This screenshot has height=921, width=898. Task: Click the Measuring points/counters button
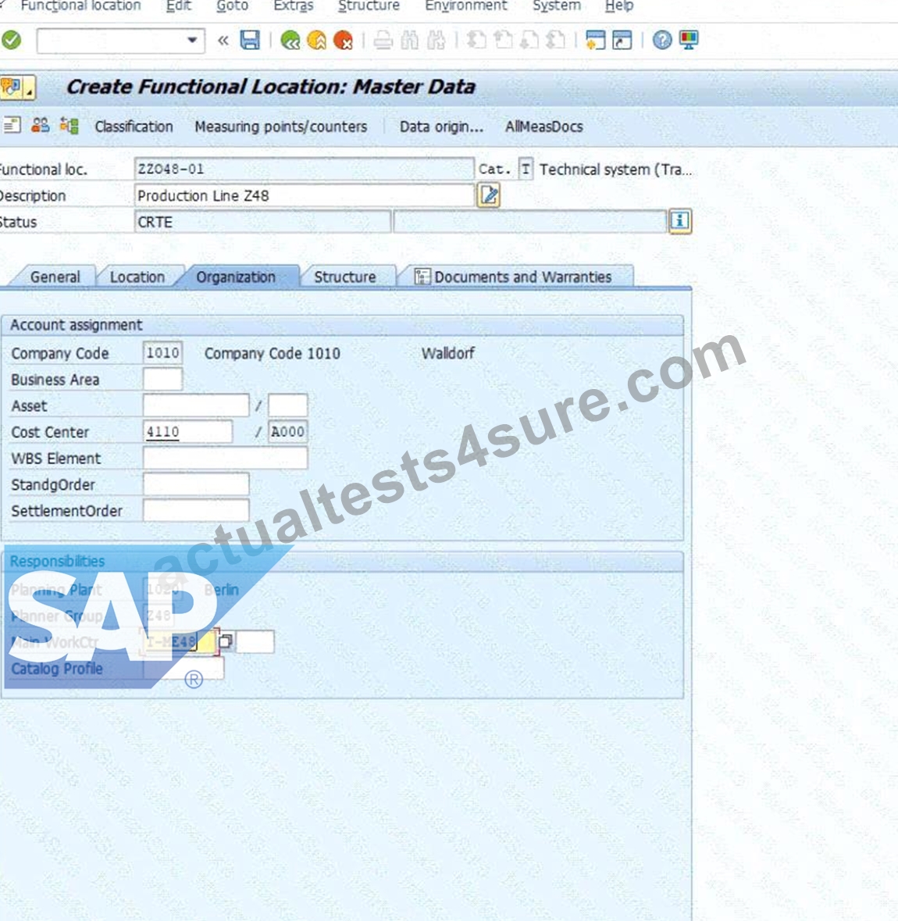[281, 127]
